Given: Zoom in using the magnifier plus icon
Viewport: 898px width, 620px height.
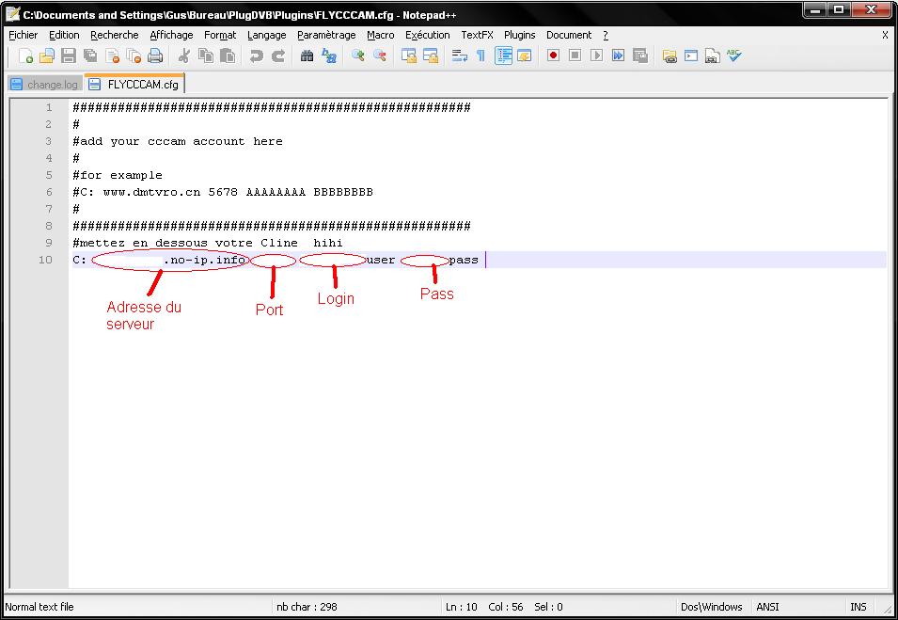Looking at the screenshot, I should coord(358,56).
